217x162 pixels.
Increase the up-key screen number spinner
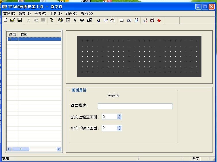coord(119,116)
